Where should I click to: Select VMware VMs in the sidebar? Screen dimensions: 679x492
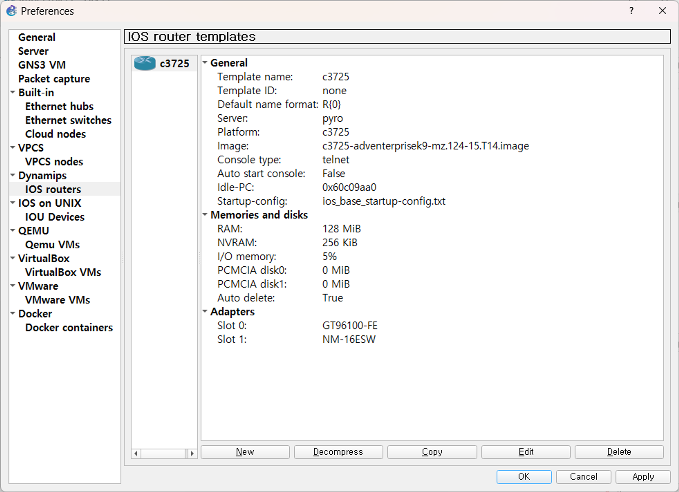coord(57,300)
